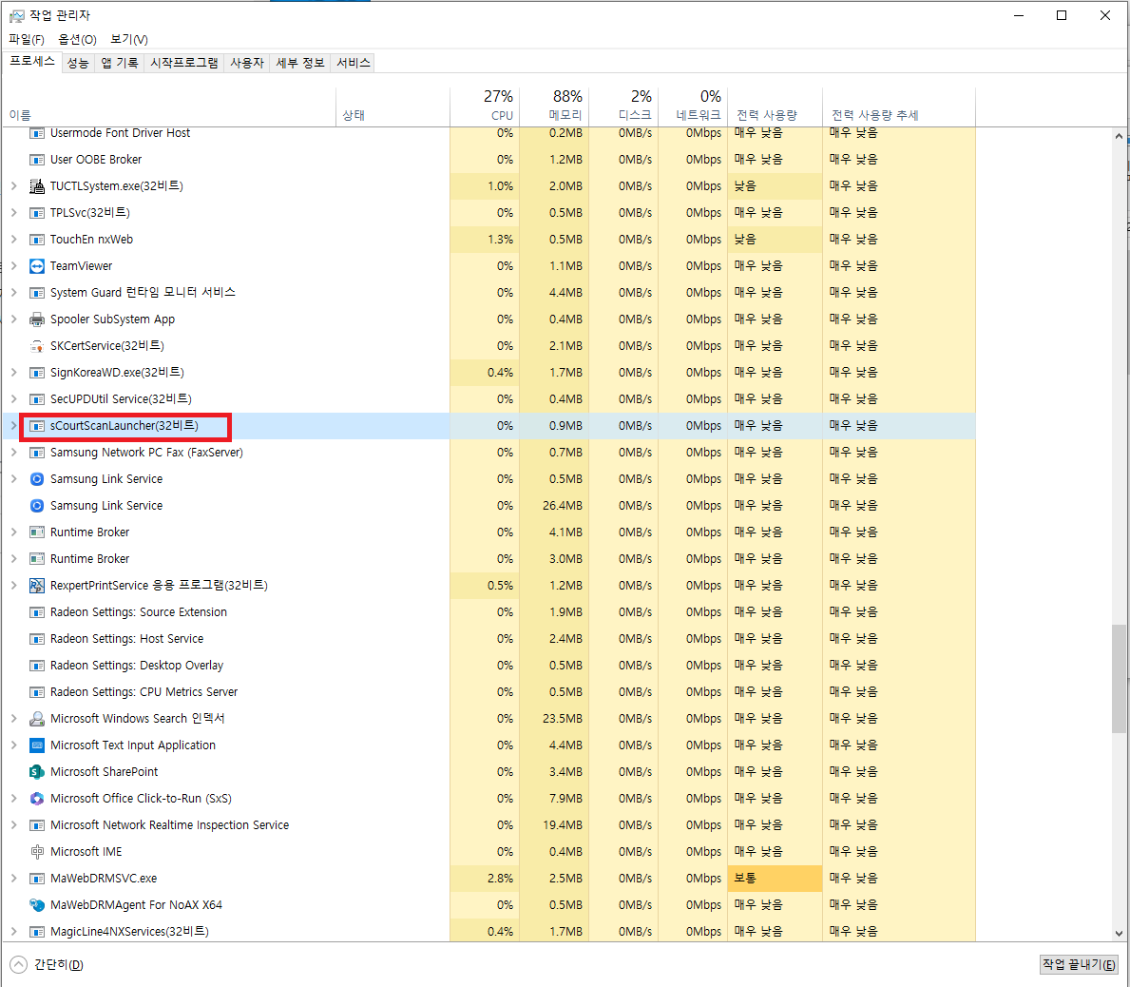This screenshot has height=987, width=1130.
Task: Click the Radeon Settings: Source Extension icon
Action: tap(37, 612)
